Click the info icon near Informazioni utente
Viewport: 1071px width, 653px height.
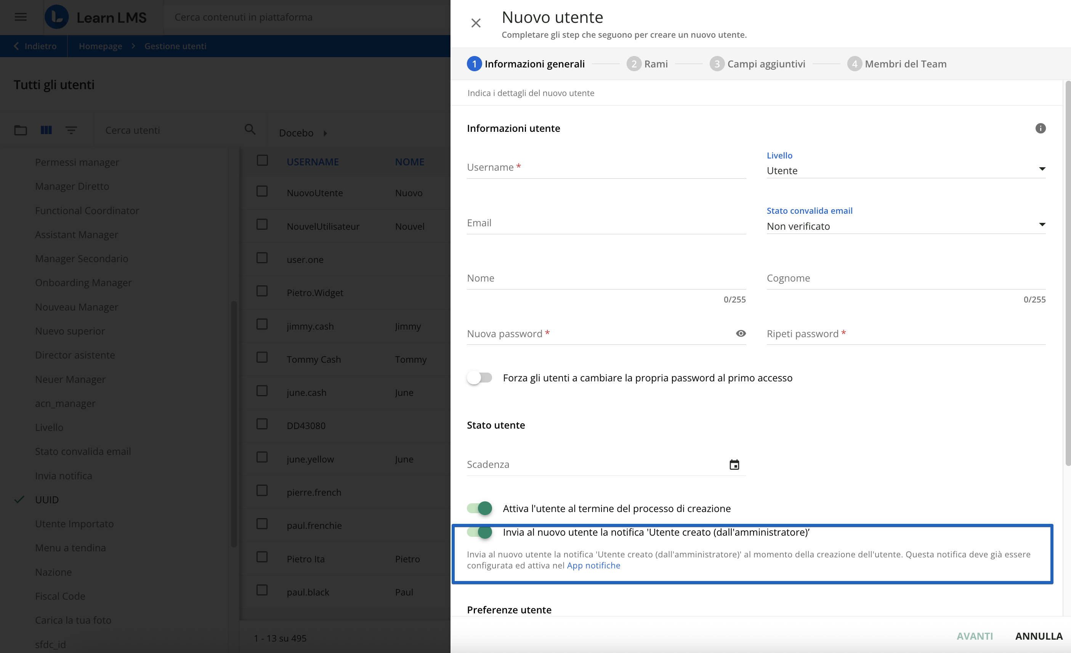[x=1041, y=128]
